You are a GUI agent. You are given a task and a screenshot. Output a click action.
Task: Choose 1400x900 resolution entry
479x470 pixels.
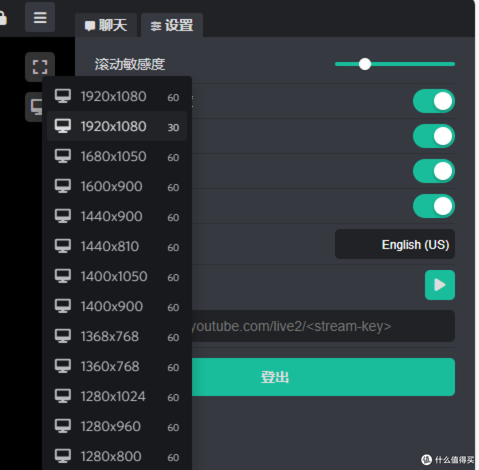pos(117,306)
